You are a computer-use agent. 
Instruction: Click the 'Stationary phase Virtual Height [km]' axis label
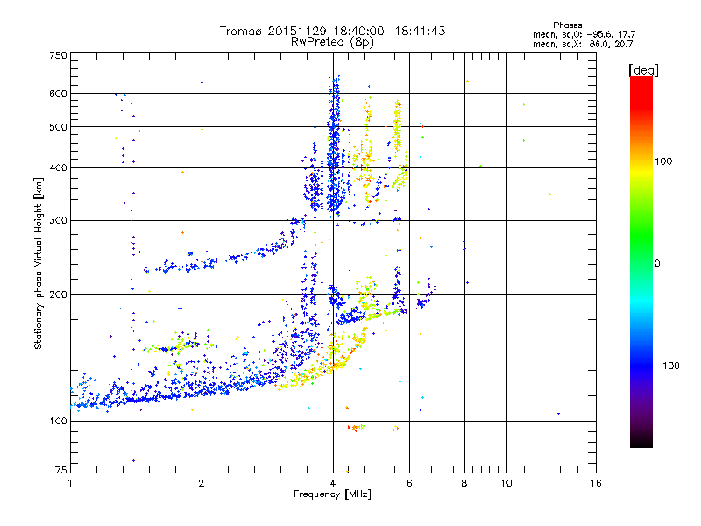point(39,263)
